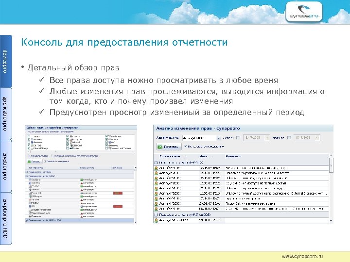The height and width of the screenshot is (262, 350).
Task: Toggle checkbox beside Показать in rights overview window
Action: pyautogui.click(x=45, y=161)
